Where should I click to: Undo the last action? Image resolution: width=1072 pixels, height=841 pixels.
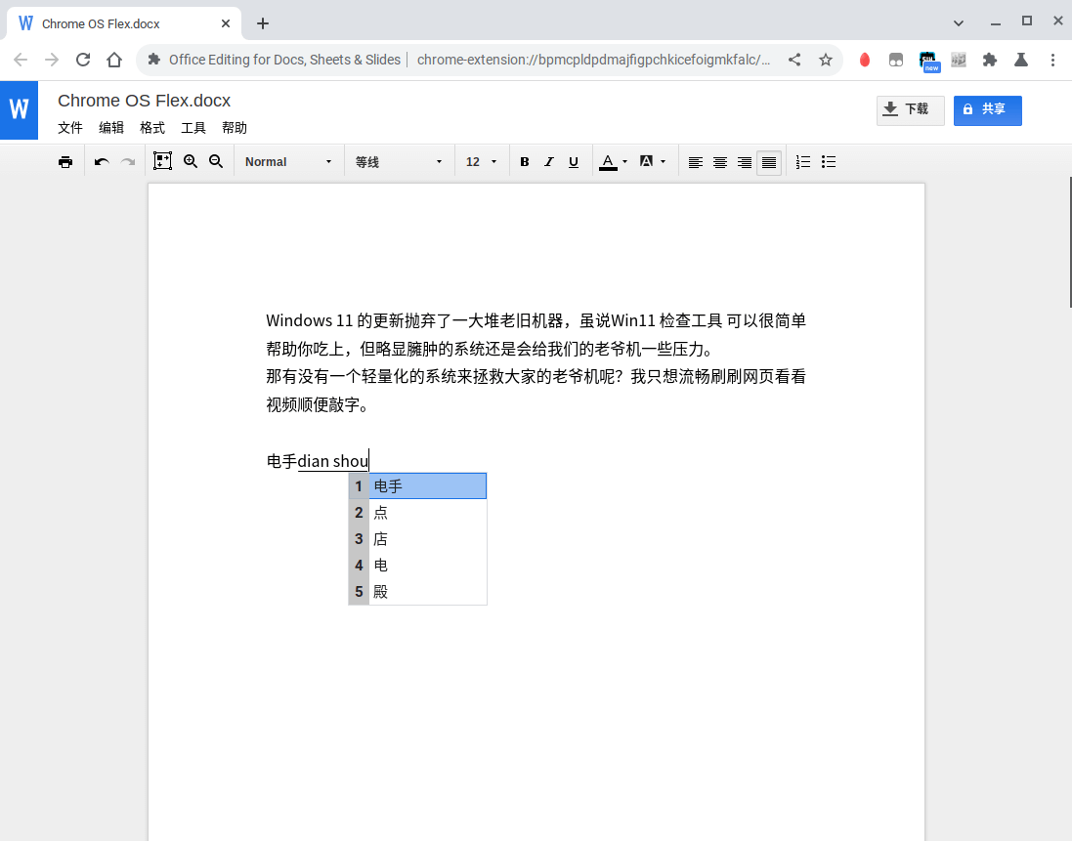(x=102, y=161)
